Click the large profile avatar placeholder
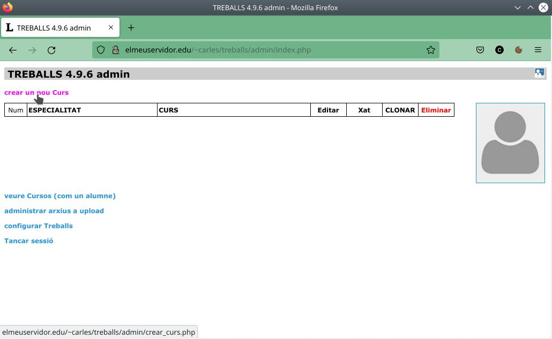The image size is (552, 339). (510, 143)
